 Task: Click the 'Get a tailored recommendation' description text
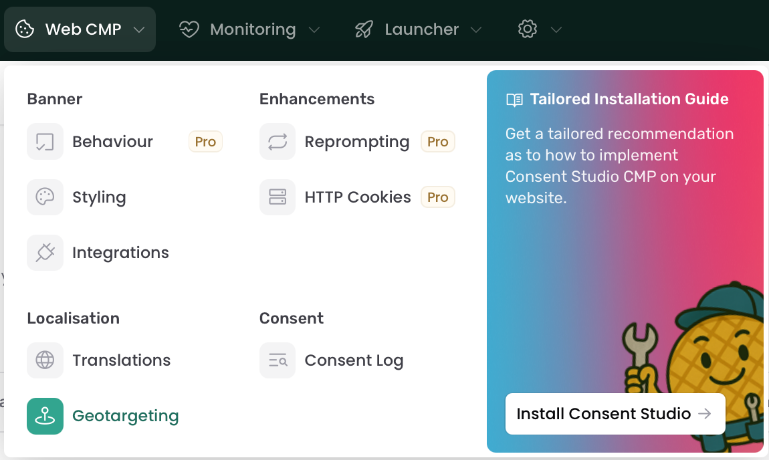(x=619, y=166)
